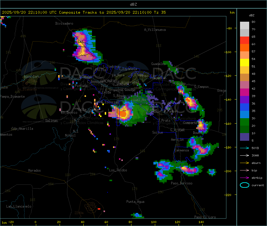Click the 'G_ALVEAR' map label
This screenshot has width=267, height=226.
[177, 130]
